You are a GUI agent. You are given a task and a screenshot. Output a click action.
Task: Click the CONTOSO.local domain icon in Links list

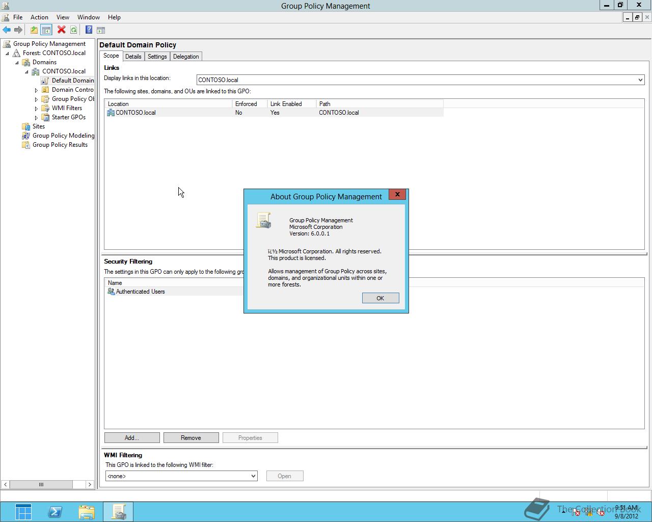pyautogui.click(x=111, y=113)
